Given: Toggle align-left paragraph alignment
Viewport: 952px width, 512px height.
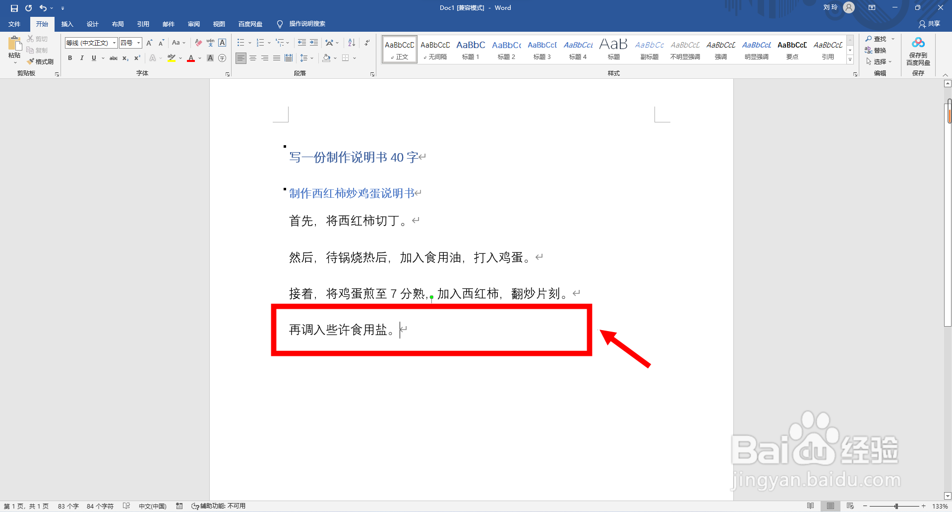Looking at the screenshot, I should [241, 58].
